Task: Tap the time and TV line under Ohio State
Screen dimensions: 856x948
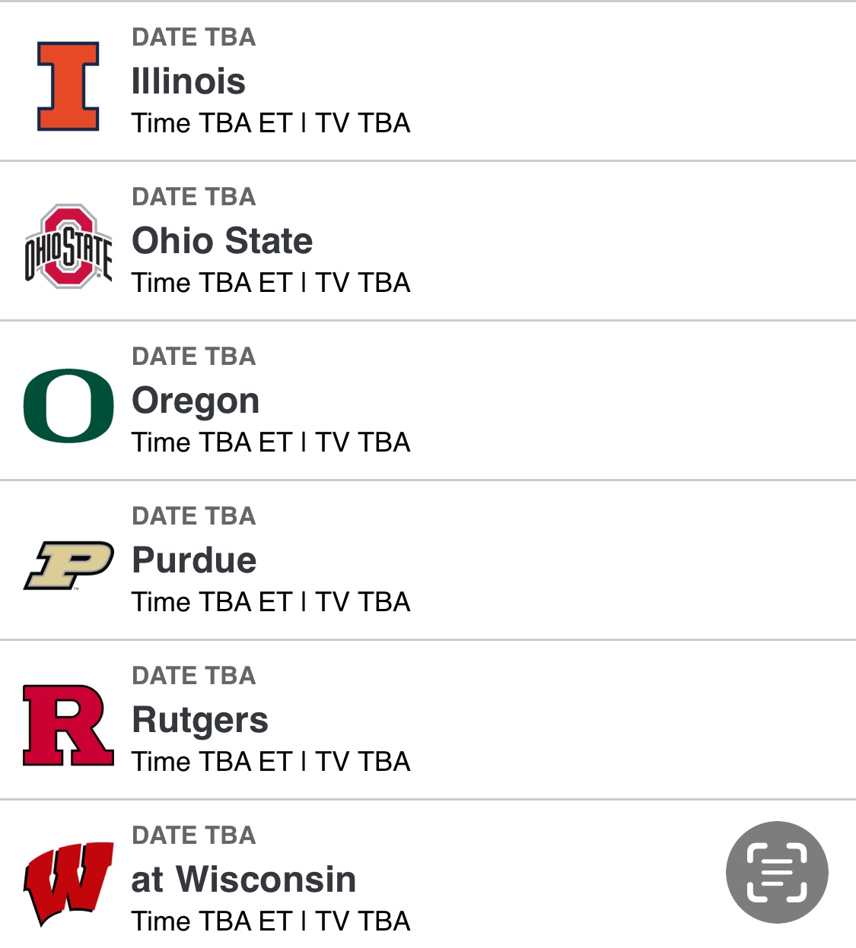Action: click(271, 283)
